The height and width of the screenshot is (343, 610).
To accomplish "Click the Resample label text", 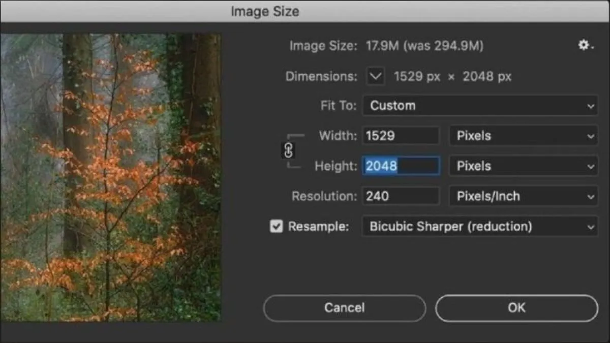I will pyautogui.click(x=318, y=227).
